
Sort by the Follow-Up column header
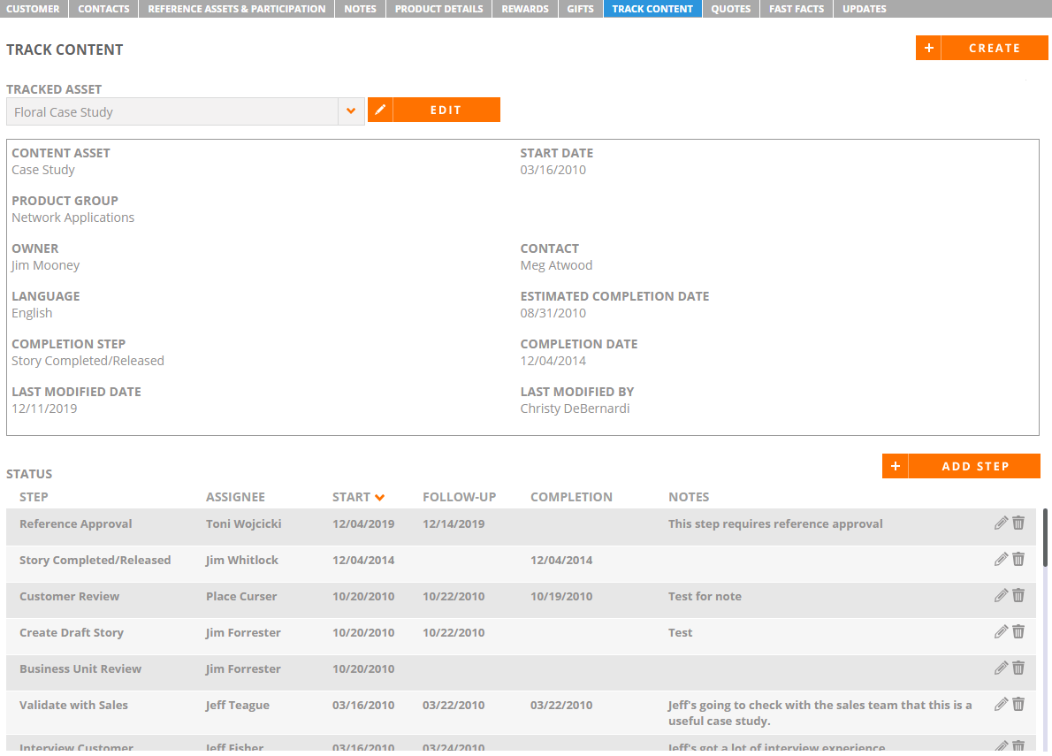pyautogui.click(x=460, y=497)
